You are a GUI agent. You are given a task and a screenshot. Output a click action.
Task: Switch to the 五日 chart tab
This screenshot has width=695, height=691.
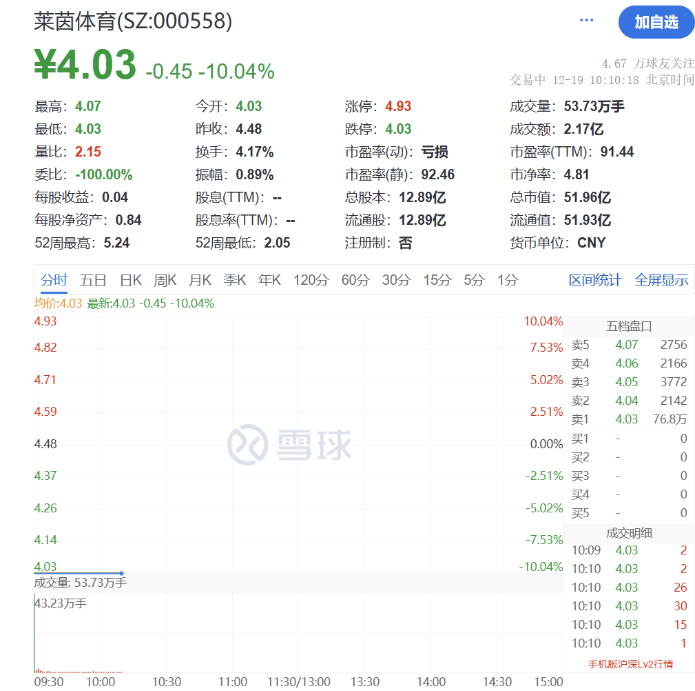point(93,280)
